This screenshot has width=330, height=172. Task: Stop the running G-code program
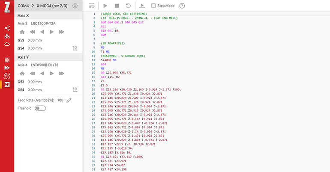(117, 6)
